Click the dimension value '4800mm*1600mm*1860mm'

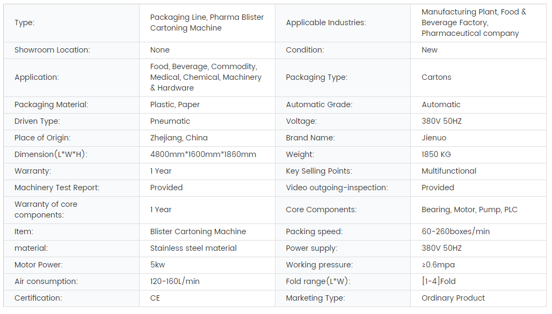[x=203, y=154]
